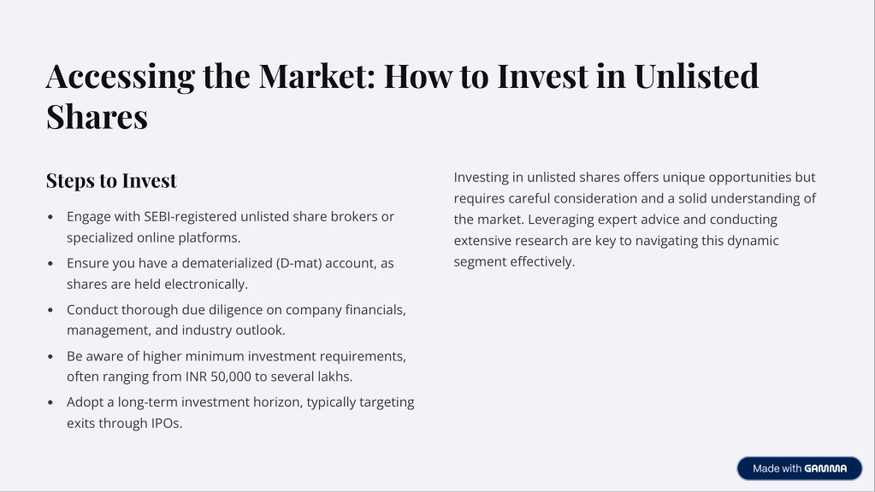
Task: Click the text INR 50,000 in the list
Action: click(x=218, y=377)
